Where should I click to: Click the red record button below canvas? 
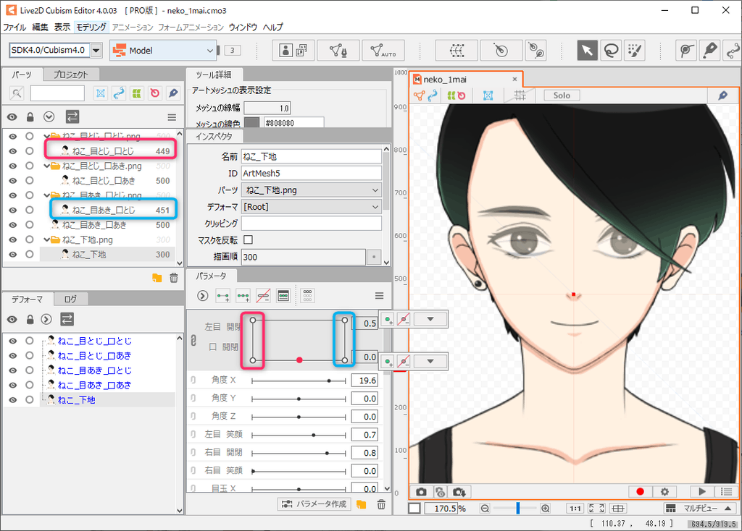point(640,491)
